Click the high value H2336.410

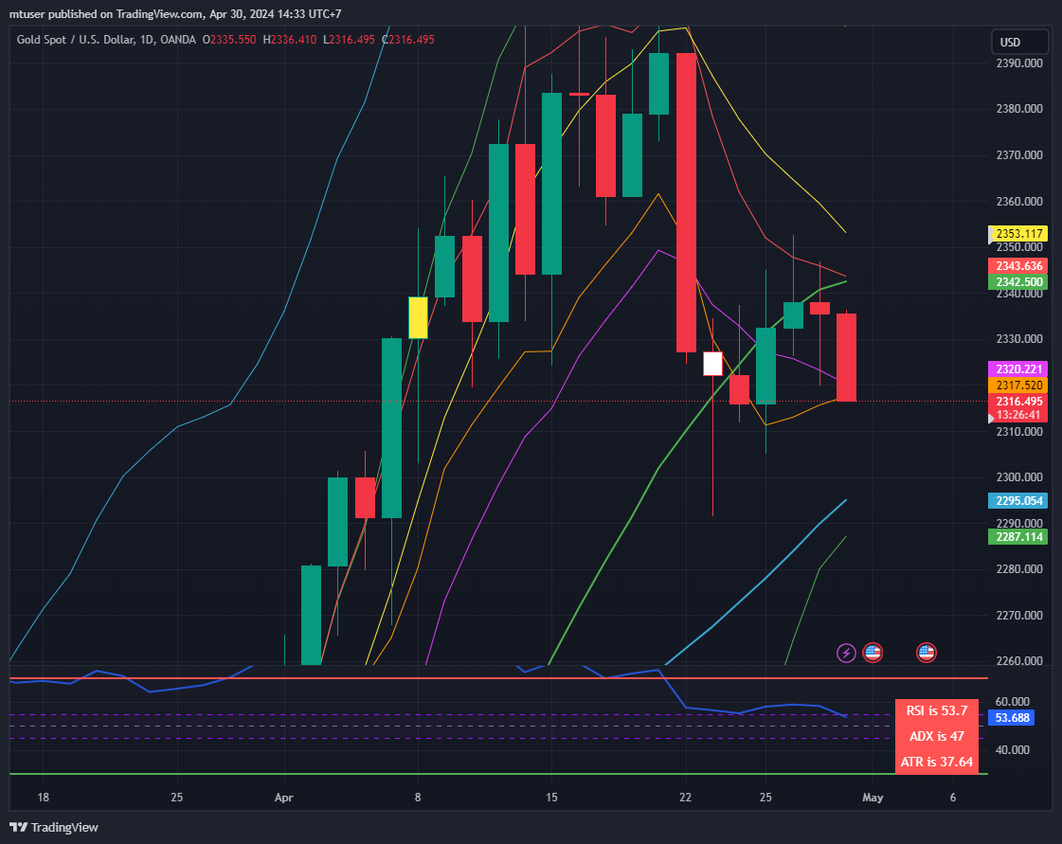coord(290,39)
